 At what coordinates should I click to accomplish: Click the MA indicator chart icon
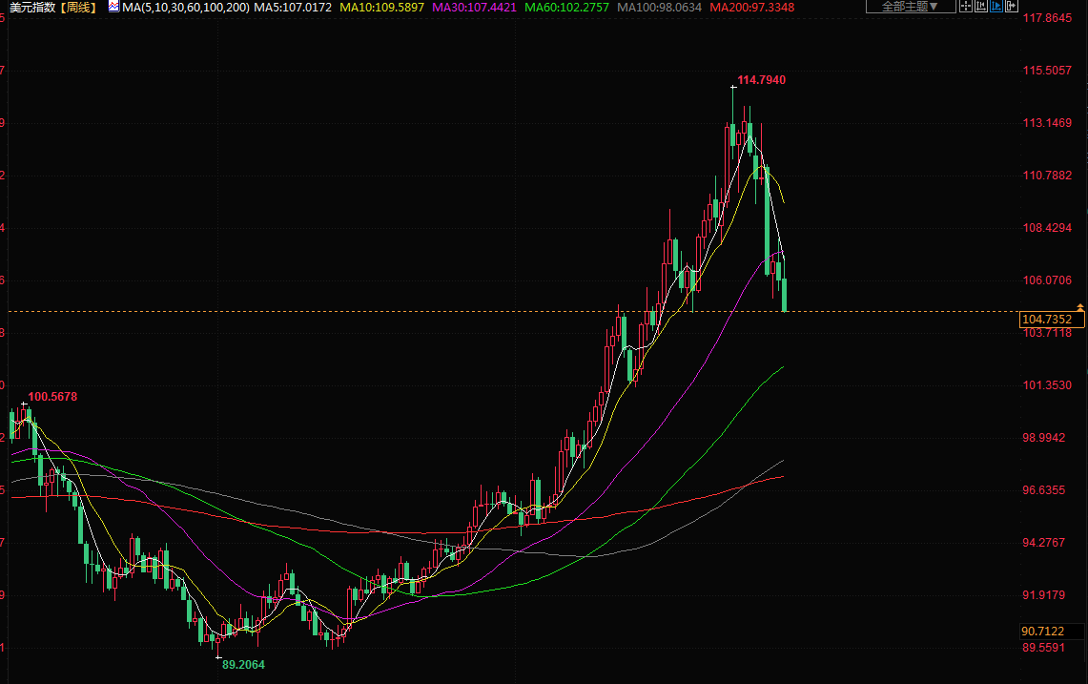point(113,7)
